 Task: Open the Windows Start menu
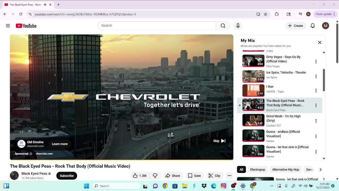click(86, 186)
